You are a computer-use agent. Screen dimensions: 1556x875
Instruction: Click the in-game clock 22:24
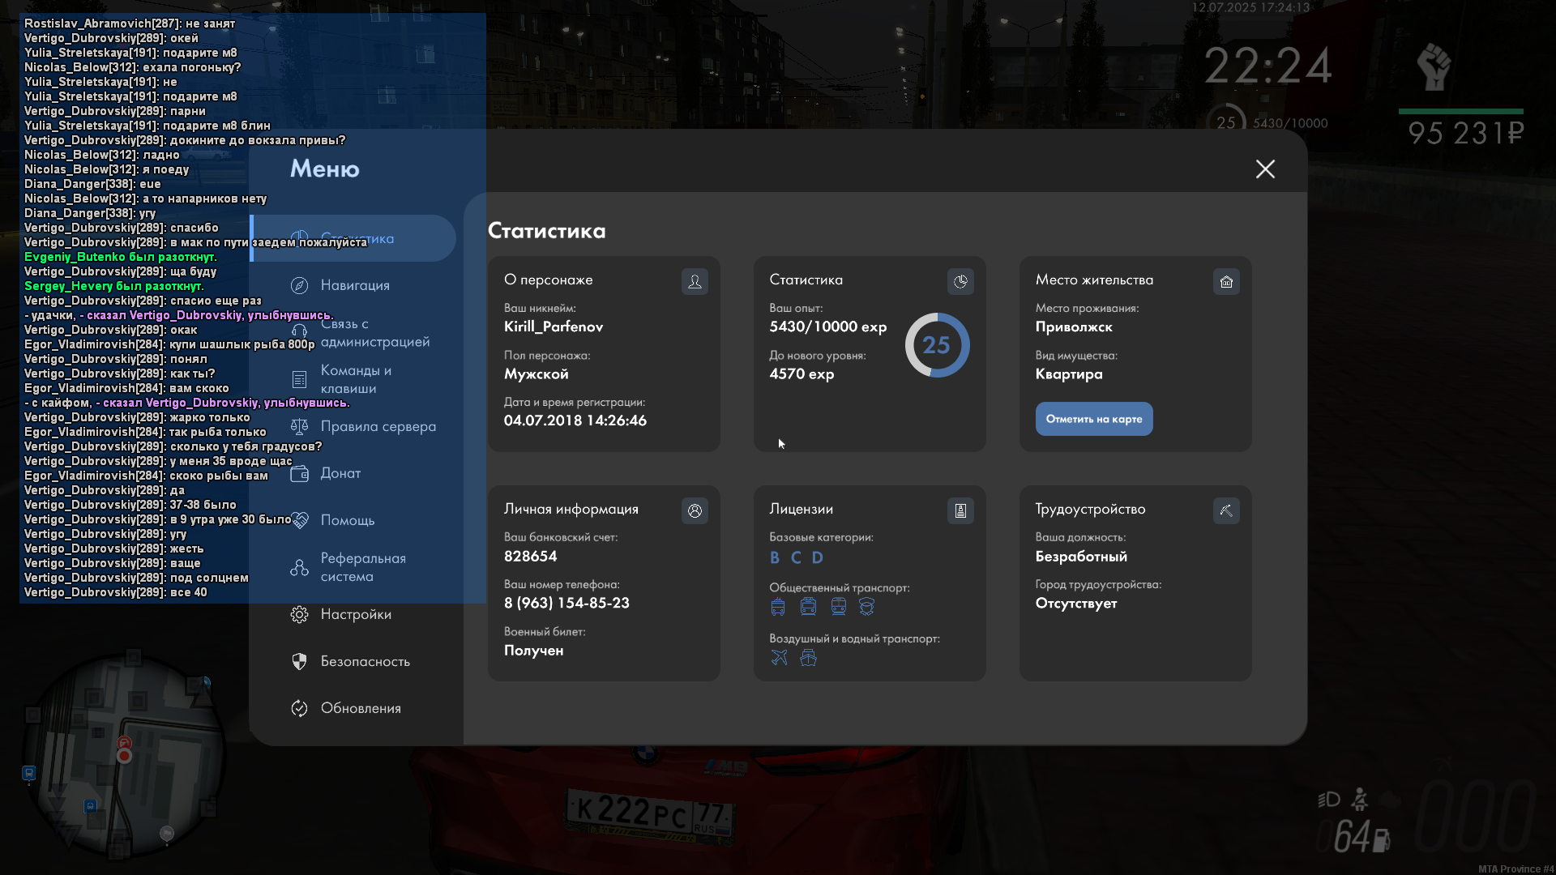1267,66
